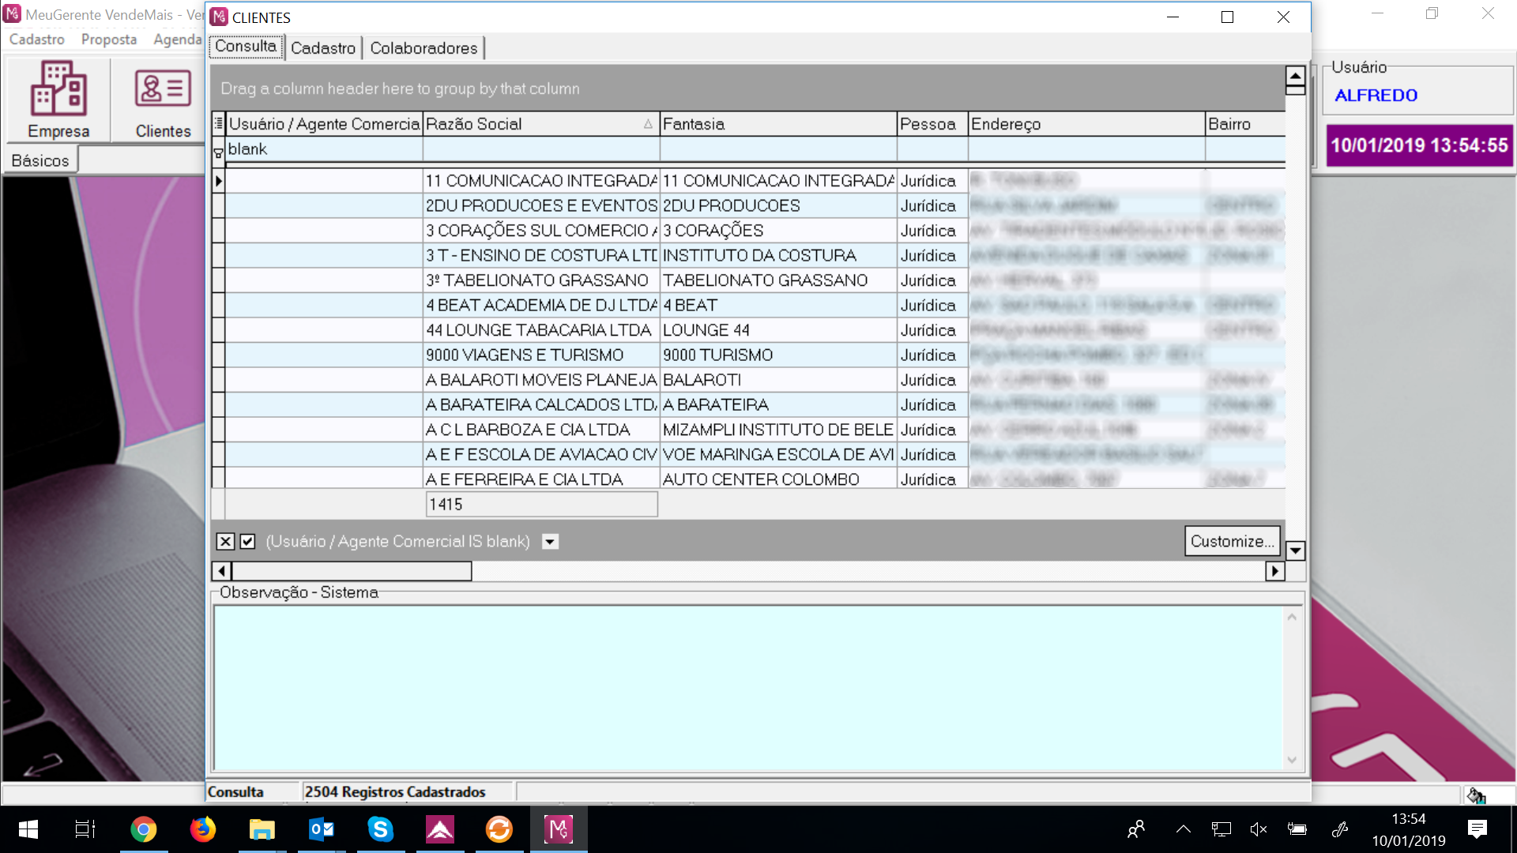Click the Pessoa column header
1517x853 pixels.
[x=932, y=124]
